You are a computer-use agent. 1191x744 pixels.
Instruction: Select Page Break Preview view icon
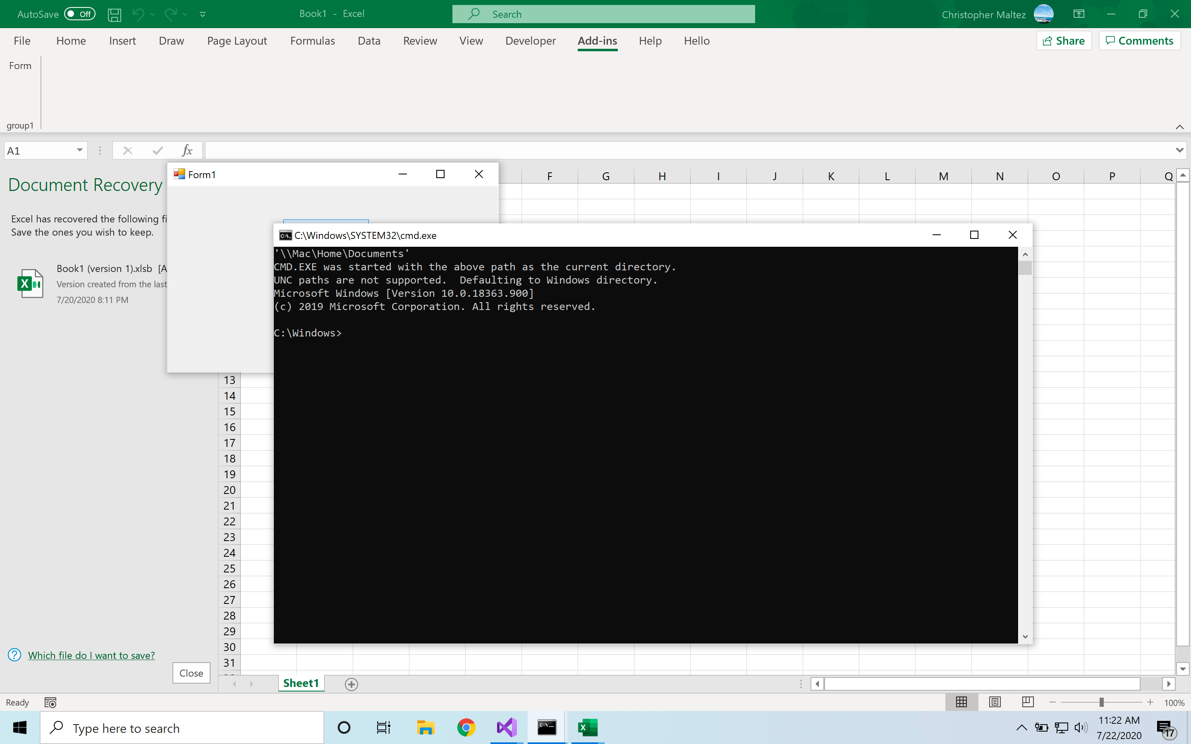coord(1028,702)
